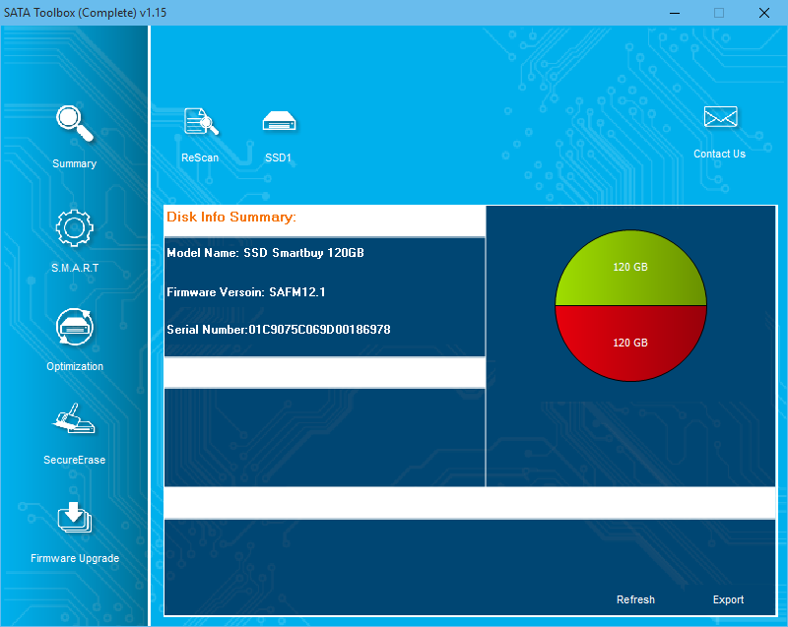Select the SSD1 drive icon
The height and width of the screenshot is (627, 788).
point(279,121)
